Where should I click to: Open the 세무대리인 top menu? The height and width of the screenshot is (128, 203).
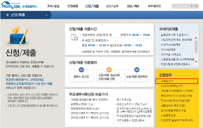154,6
